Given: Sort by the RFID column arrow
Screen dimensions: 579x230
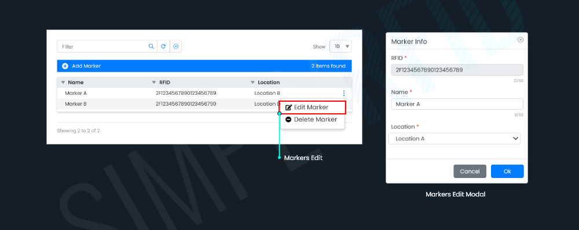Looking at the screenshot, I should coord(154,82).
